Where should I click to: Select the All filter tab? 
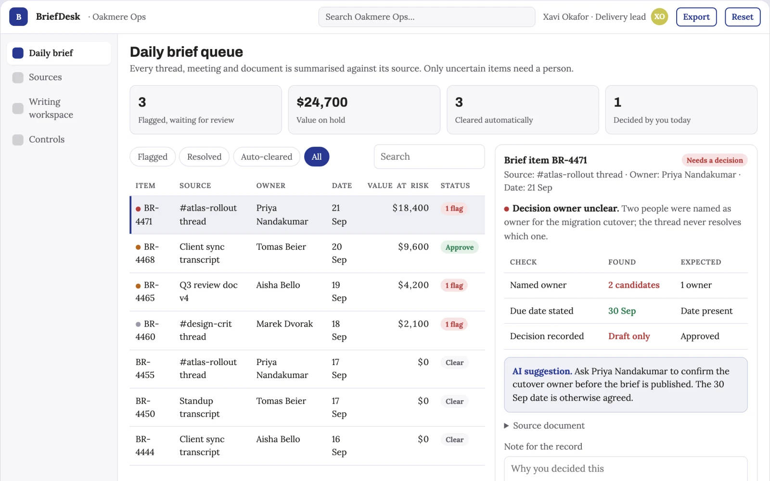click(317, 157)
